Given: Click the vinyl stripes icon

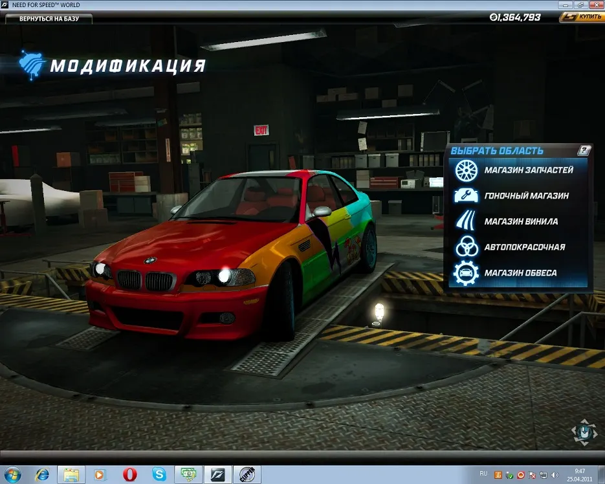Looking at the screenshot, I should [x=466, y=221].
